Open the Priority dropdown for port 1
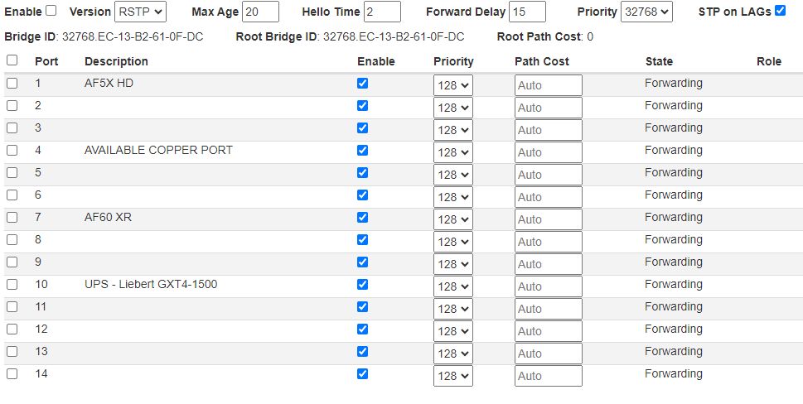Viewport: 803px width, 404px height. [452, 85]
